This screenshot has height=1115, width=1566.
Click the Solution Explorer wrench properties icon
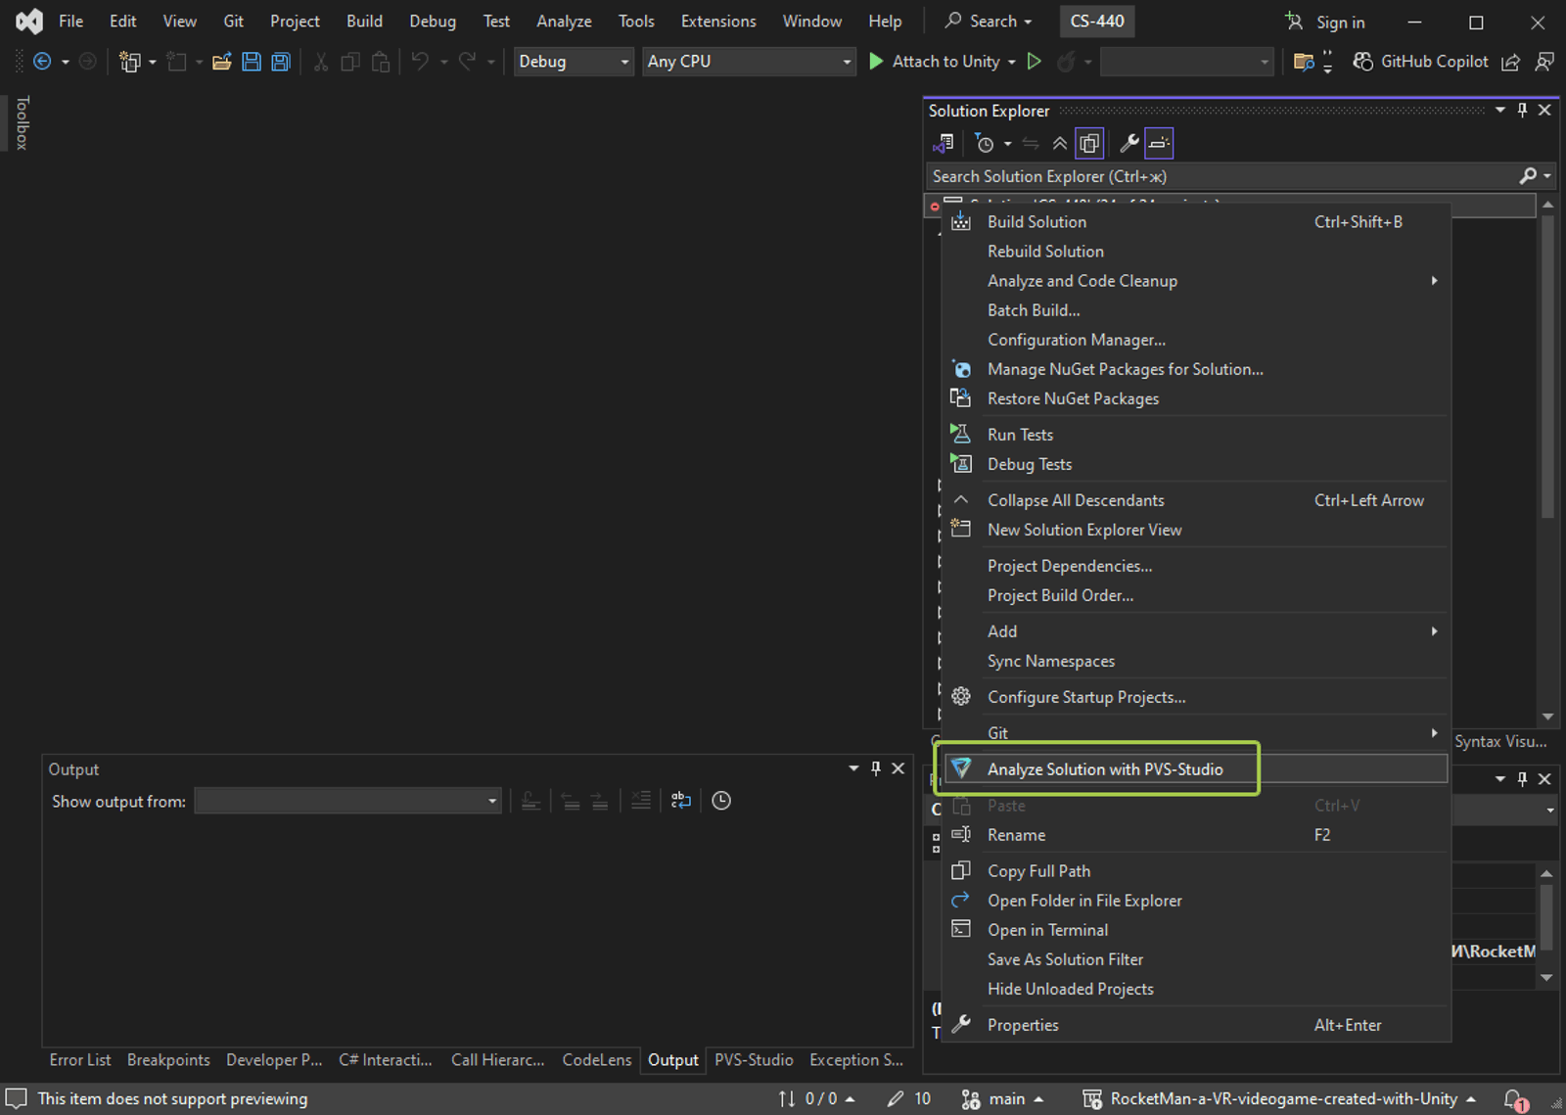pos(1128,144)
